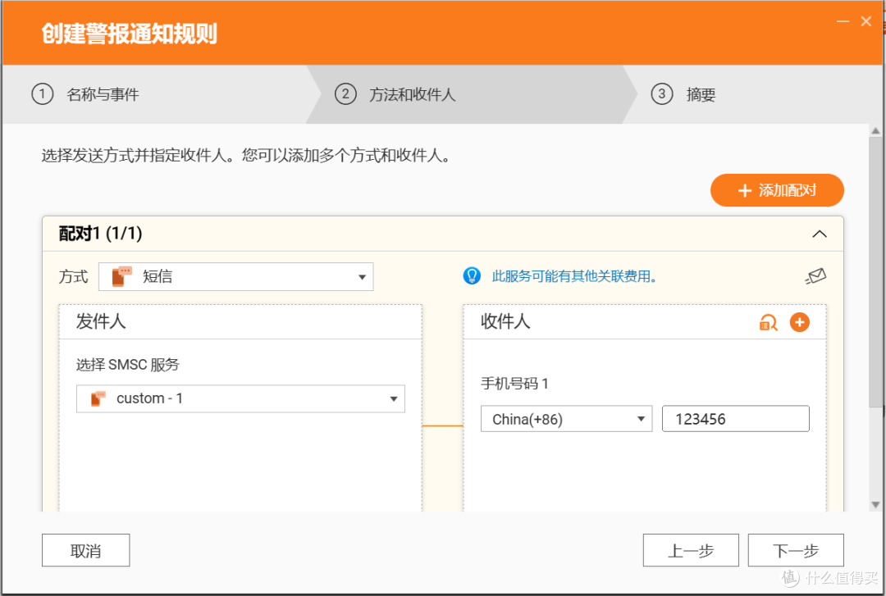The height and width of the screenshot is (596, 886).
Task: Click the scrollbar down arrow
Action: (x=876, y=505)
